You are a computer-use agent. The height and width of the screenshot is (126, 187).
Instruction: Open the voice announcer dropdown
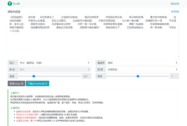click(x=142, y=63)
